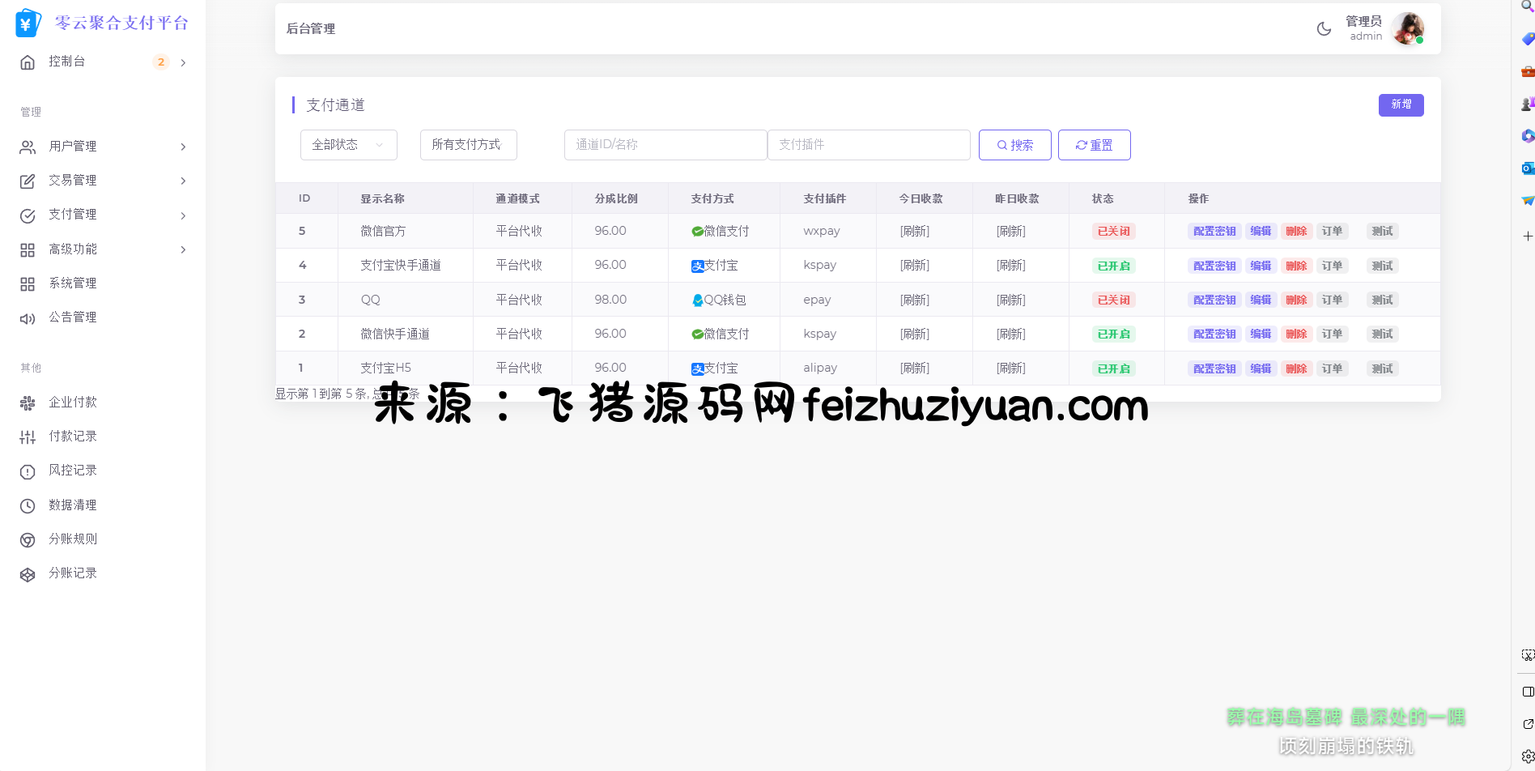Open the 所有支付方式 dropdown

coord(468,145)
